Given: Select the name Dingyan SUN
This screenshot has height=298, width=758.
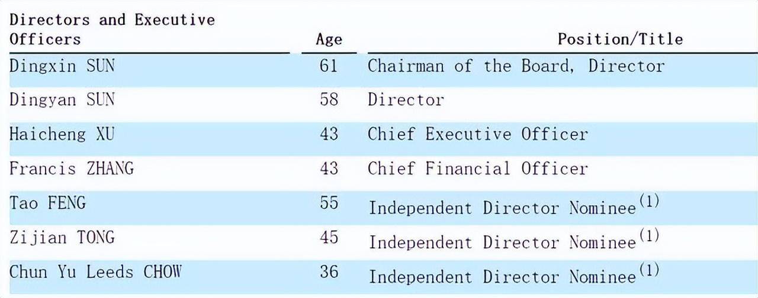Looking at the screenshot, I should tap(62, 99).
